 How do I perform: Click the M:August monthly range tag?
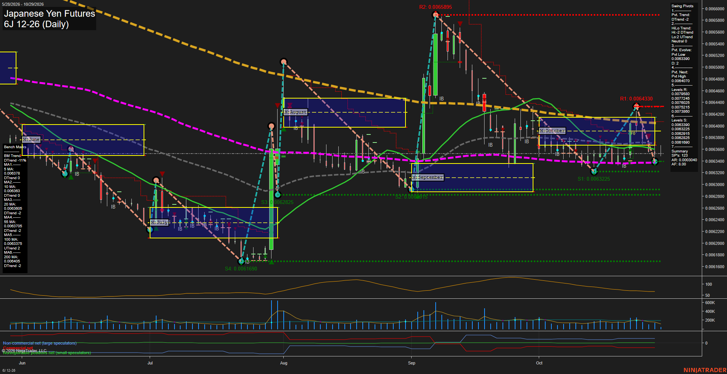[296, 112]
